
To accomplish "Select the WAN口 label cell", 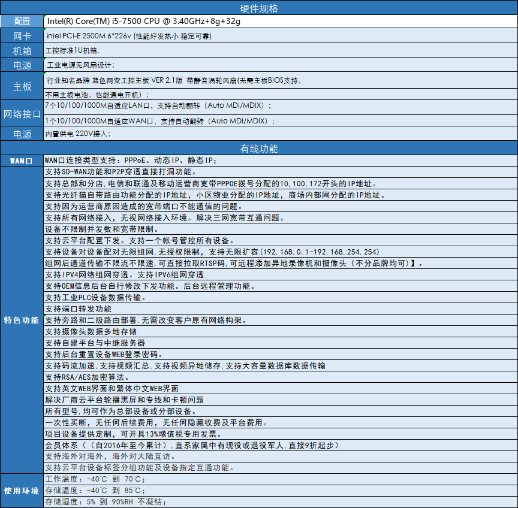I will (x=22, y=161).
